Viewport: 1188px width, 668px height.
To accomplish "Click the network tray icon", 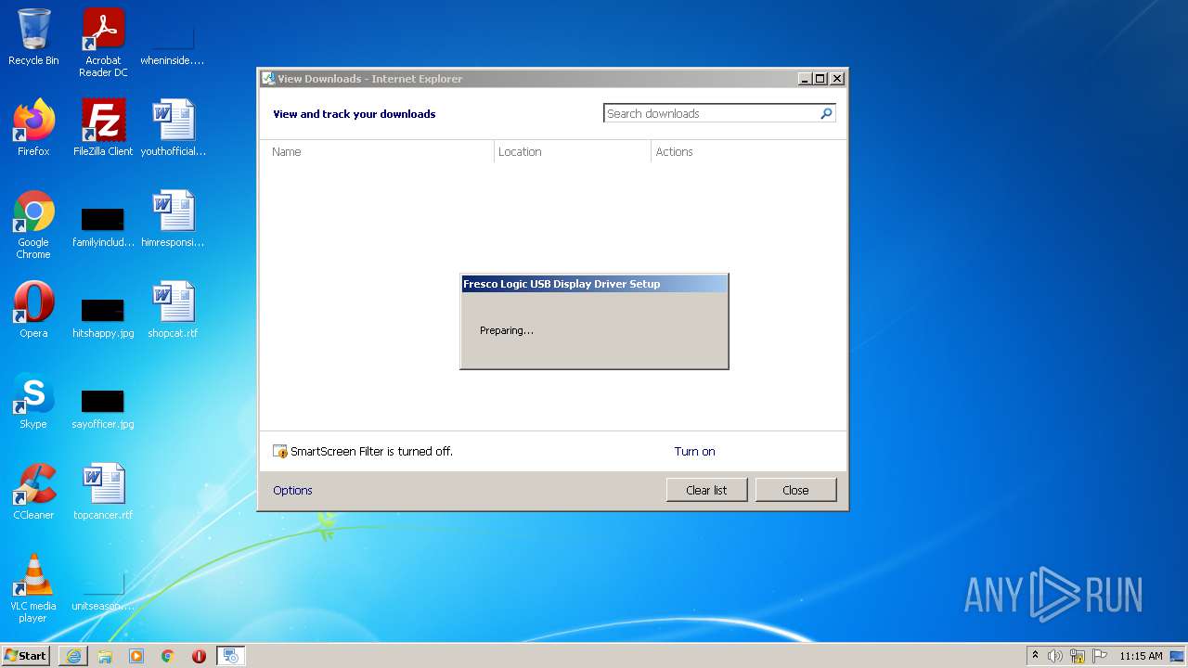I will pyautogui.click(x=1078, y=656).
